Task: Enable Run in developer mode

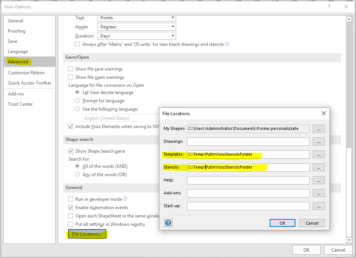Action: 70,199
